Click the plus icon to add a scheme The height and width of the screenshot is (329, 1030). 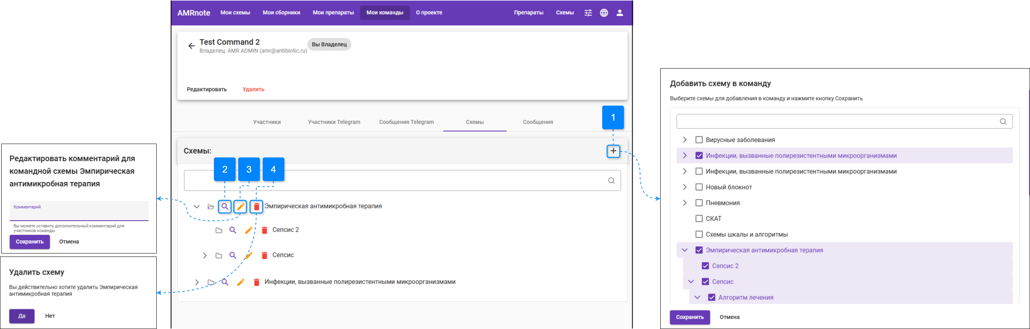click(x=613, y=151)
